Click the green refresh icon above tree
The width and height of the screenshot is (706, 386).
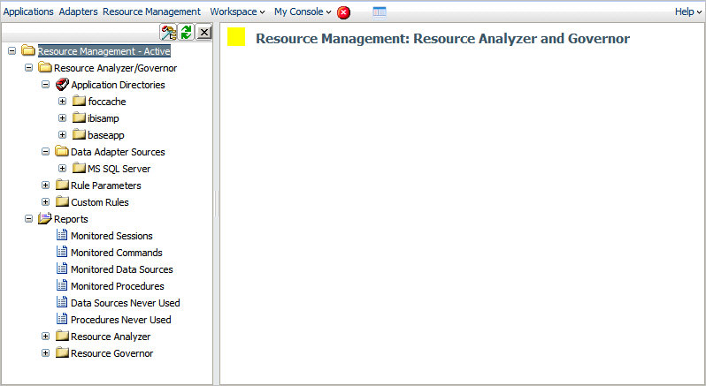click(x=186, y=33)
